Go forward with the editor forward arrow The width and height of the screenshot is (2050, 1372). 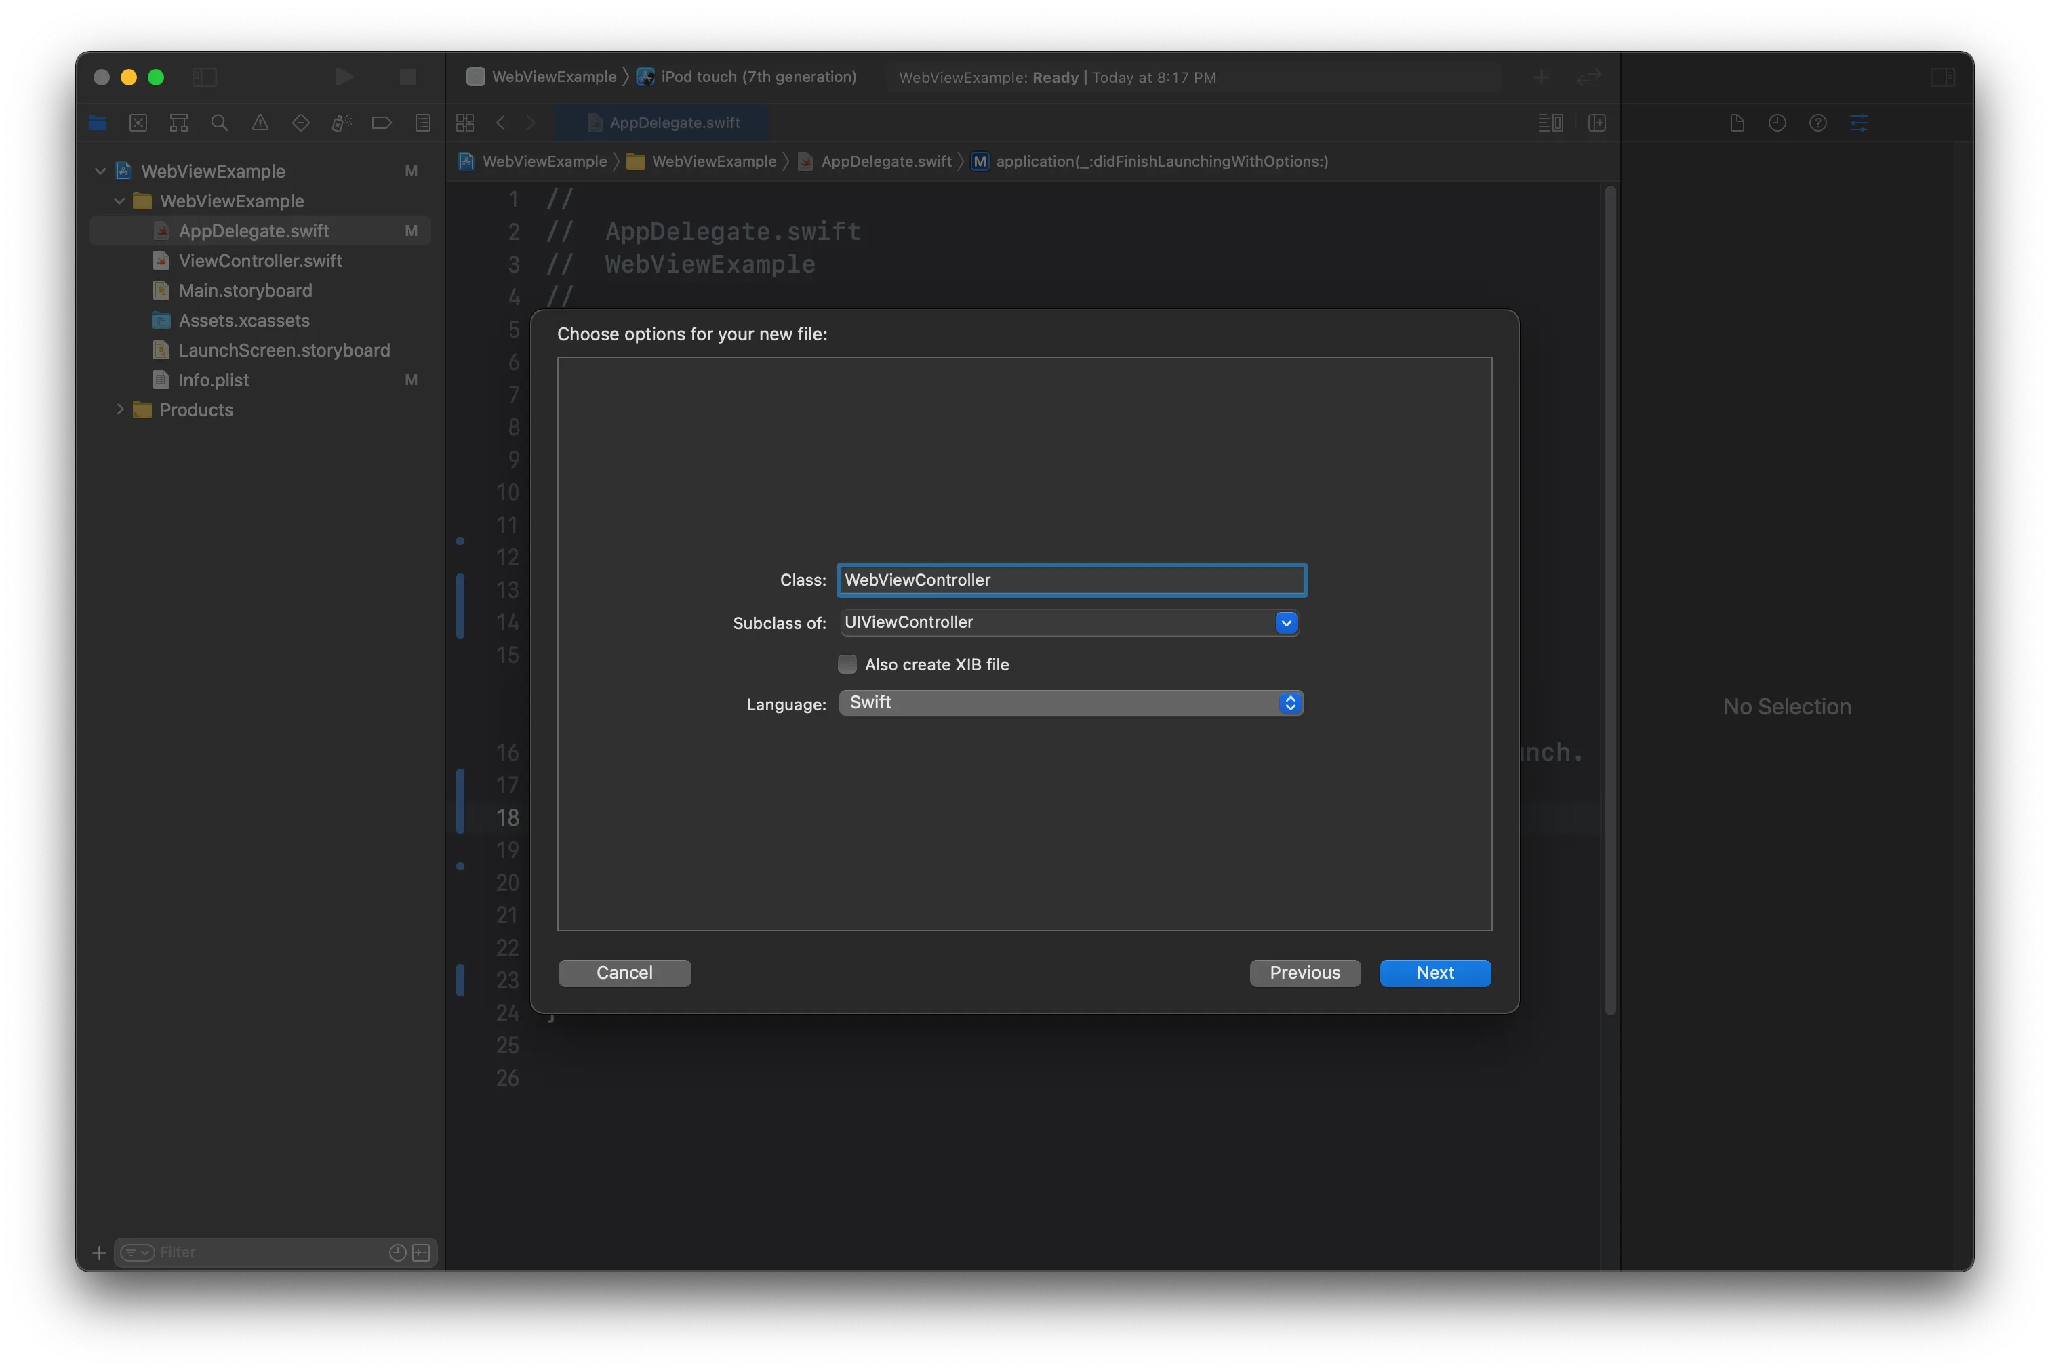[x=530, y=123]
